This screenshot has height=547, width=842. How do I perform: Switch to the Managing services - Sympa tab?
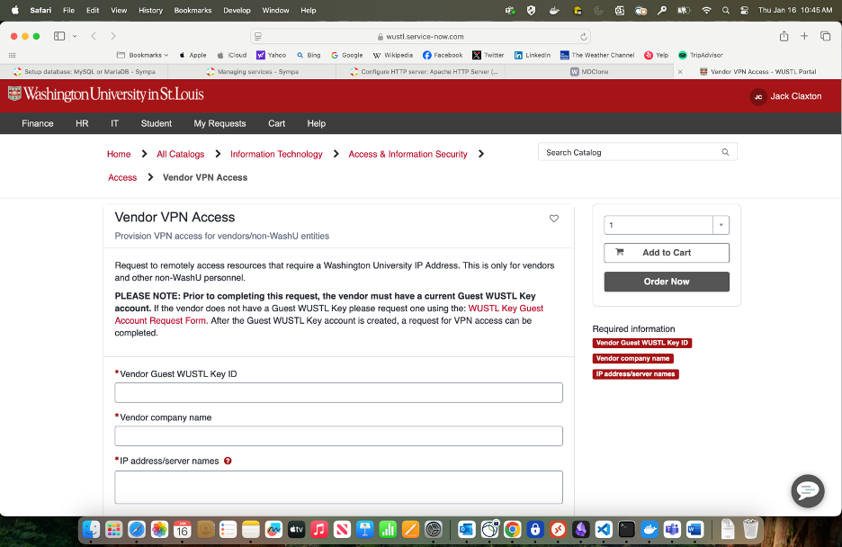click(x=253, y=71)
